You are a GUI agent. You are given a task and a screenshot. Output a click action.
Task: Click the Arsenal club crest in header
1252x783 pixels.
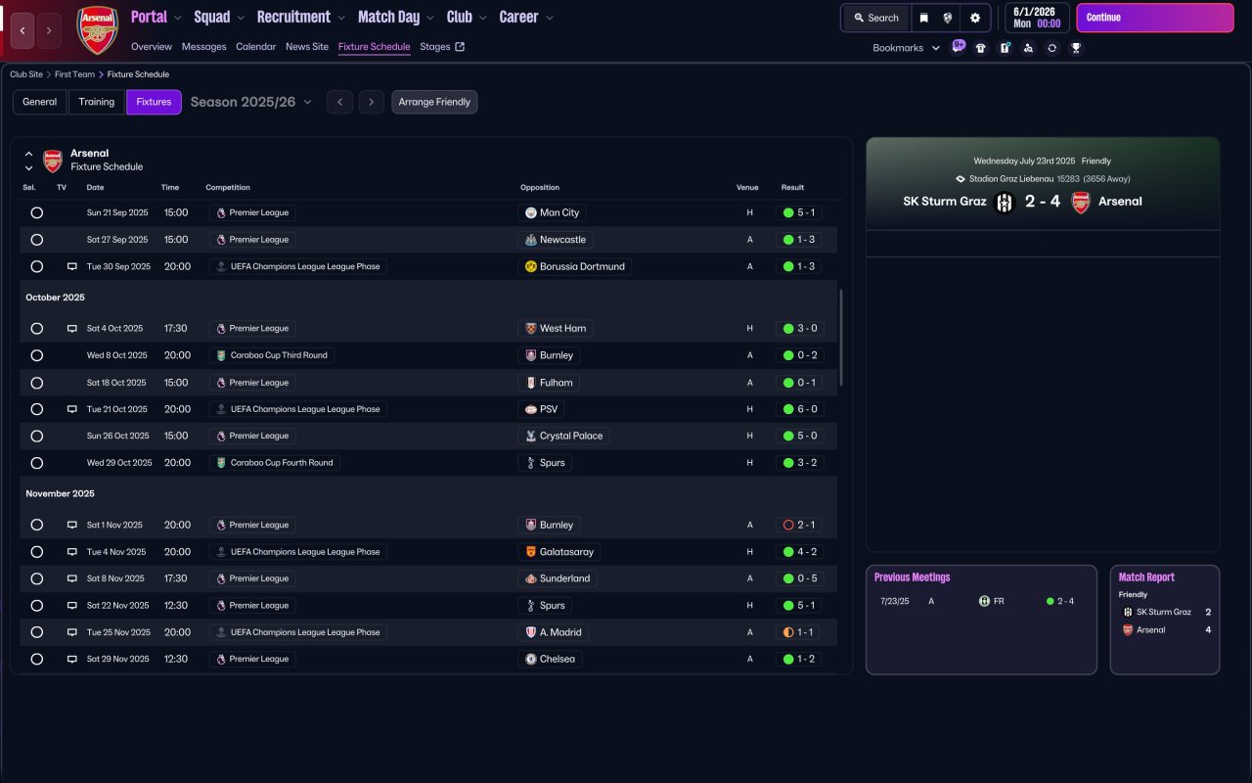coord(98,29)
